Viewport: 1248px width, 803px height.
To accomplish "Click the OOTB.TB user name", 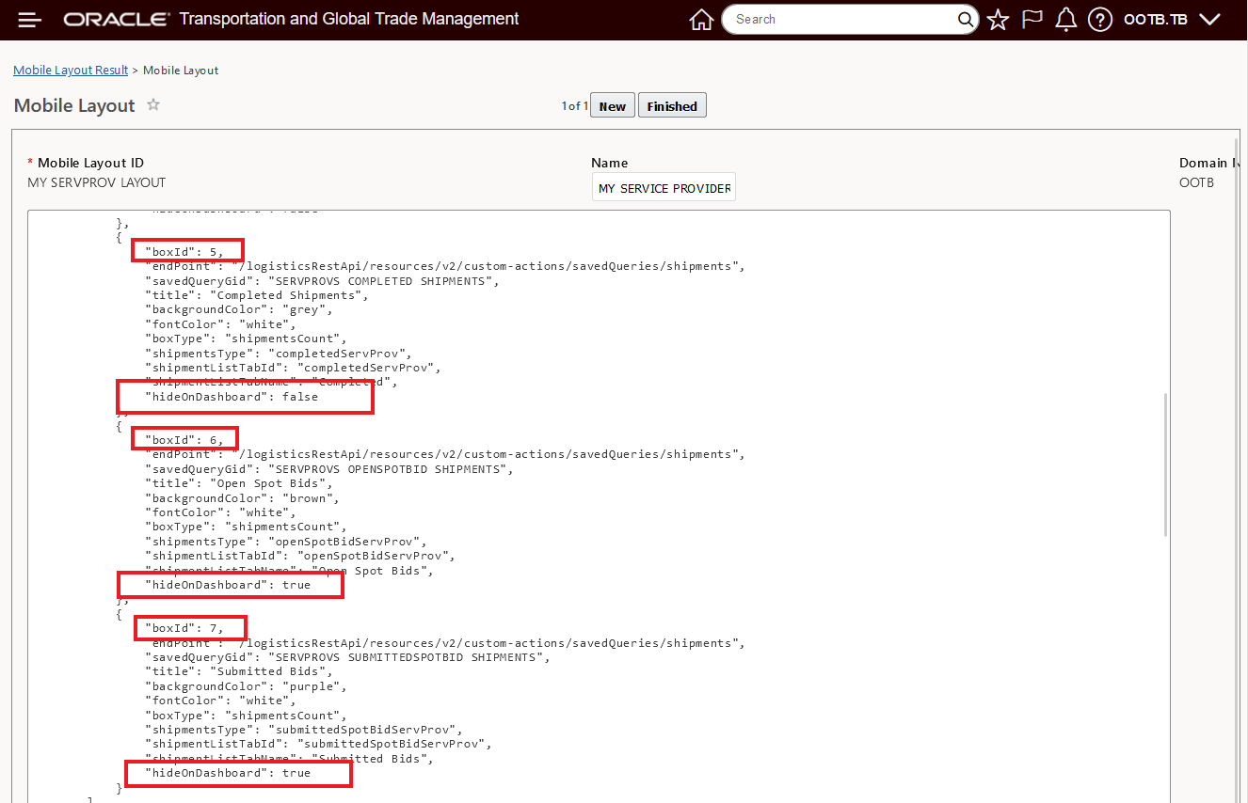I will click(x=1156, y=20).
